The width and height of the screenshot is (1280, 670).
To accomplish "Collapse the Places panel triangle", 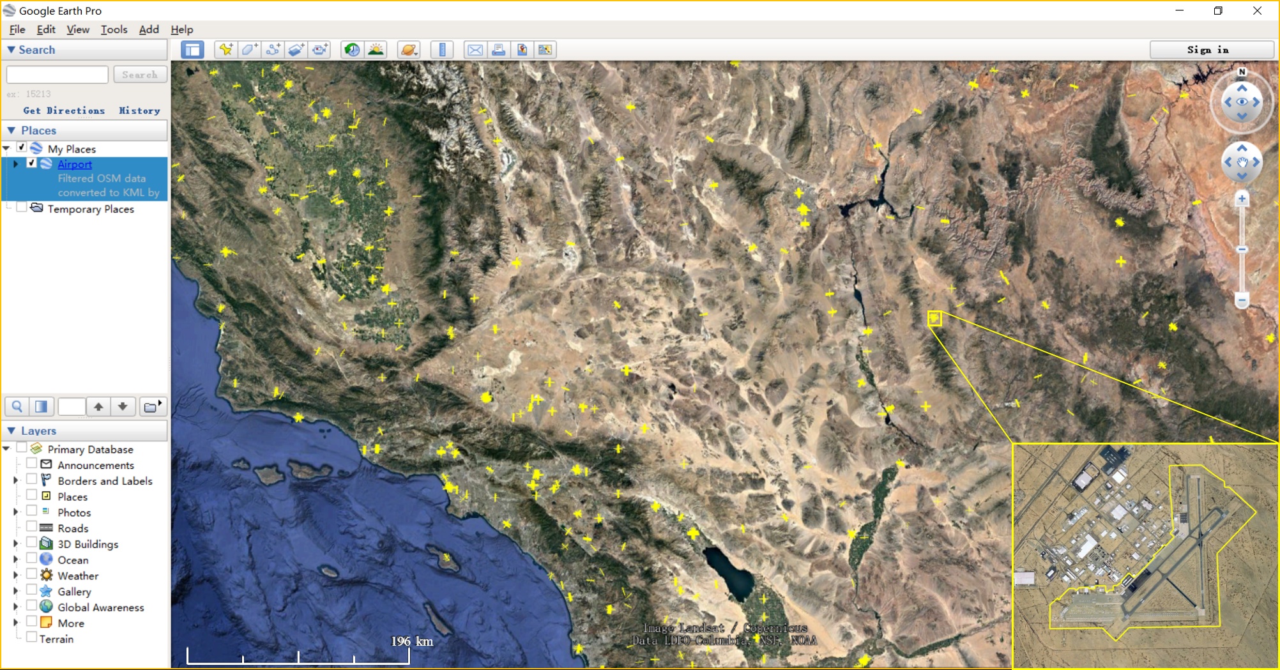I will pyautogui.click(x=11, y=130).
